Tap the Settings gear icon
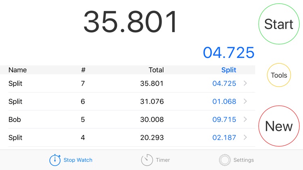Screen dimensions: 303x170 point(225,160)
